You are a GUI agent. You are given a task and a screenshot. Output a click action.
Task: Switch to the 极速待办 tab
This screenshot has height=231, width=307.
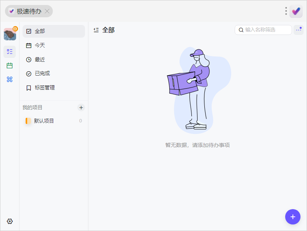[x=29, y=11]
